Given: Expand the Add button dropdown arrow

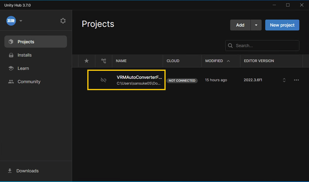Looking at the screenshot, I should (x=256, y=25).
